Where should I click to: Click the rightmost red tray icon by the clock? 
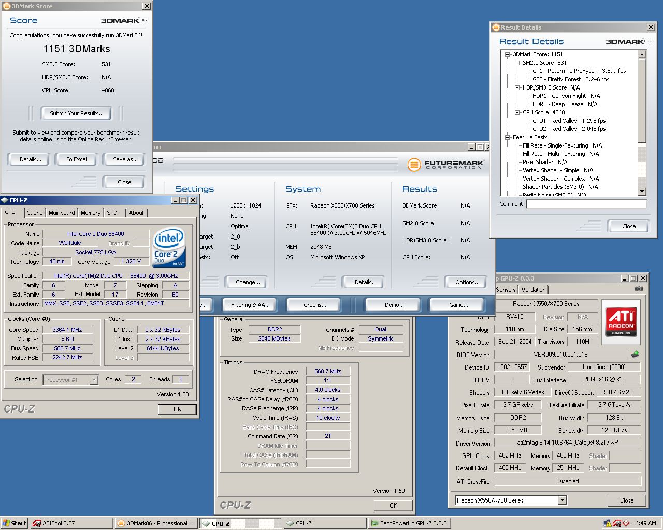pyautogui.click(x=626, y=523)
